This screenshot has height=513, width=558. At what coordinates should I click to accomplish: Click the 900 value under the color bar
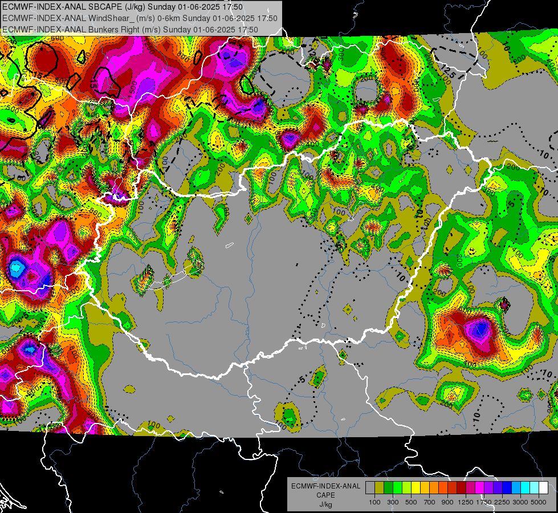pyautogui.click(x=447, y=502)
